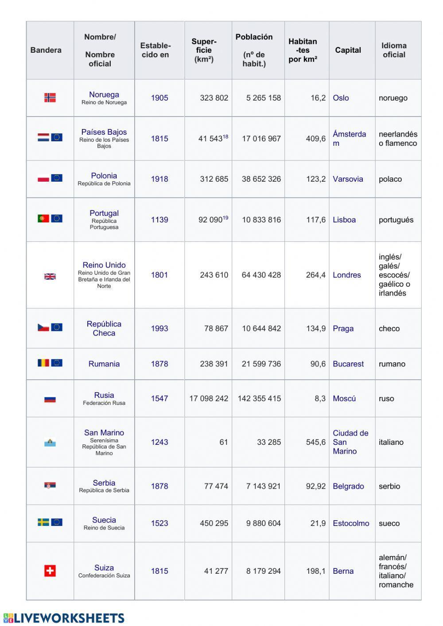The height and width of the screenshot is (626, 443).
Task: Open the Reino Unido country link
Action: point(104,265)
